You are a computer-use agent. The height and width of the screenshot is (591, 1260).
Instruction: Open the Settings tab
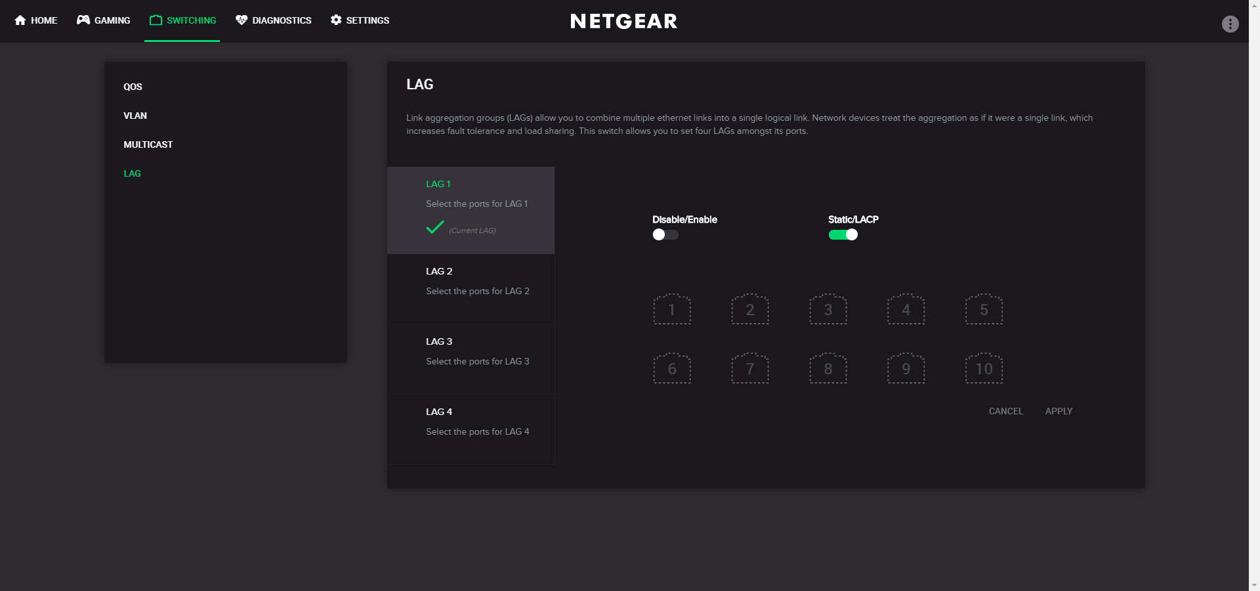click(x=360, y=20)
